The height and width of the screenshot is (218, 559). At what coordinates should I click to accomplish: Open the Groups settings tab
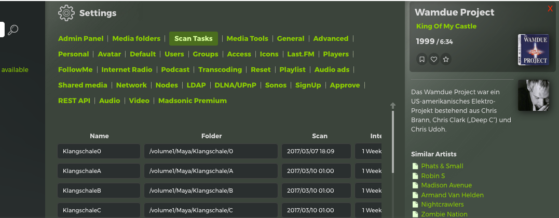206,54
